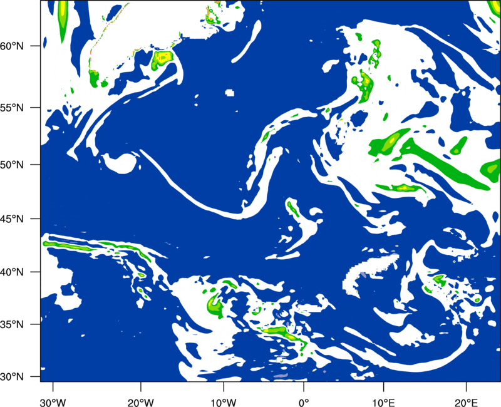
Task: Click the 40°N latitude label
Action: coord(12,272)
